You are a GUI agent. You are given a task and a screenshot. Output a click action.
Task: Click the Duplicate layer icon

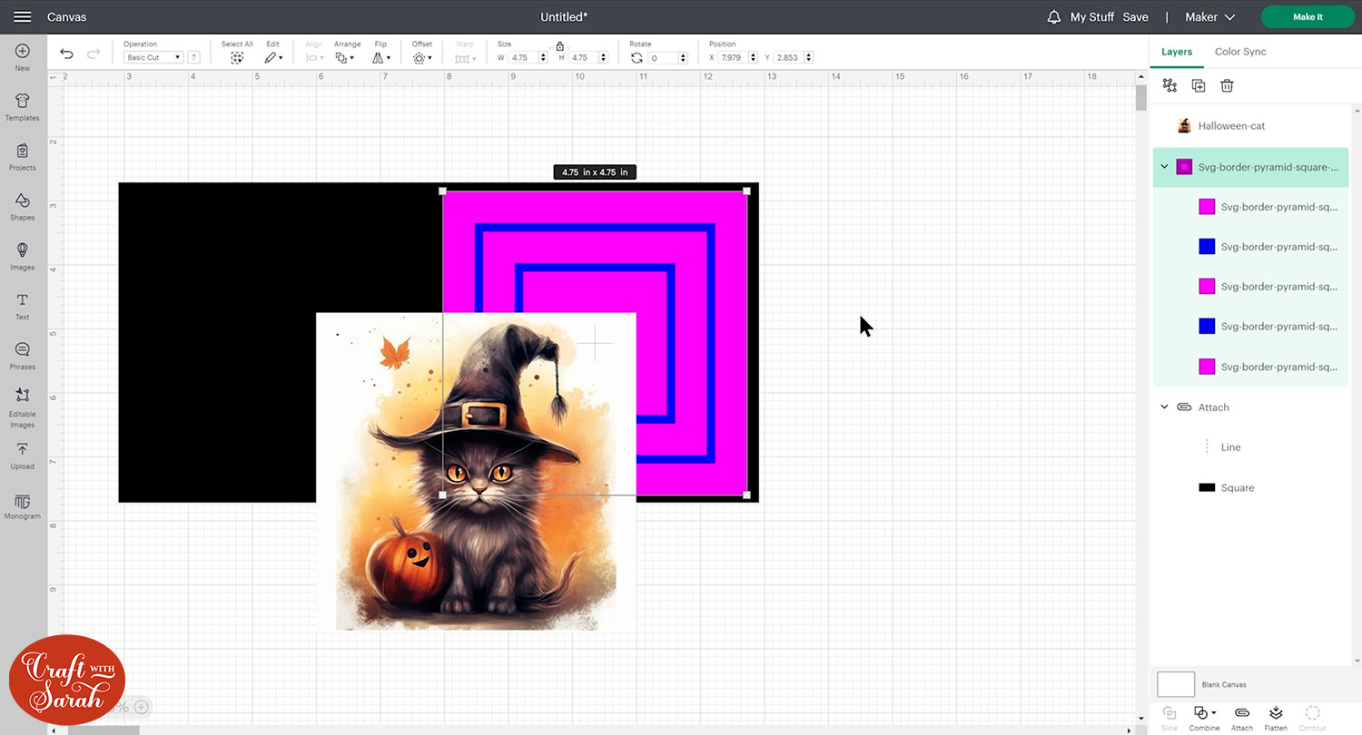[x=1199, y=85]
